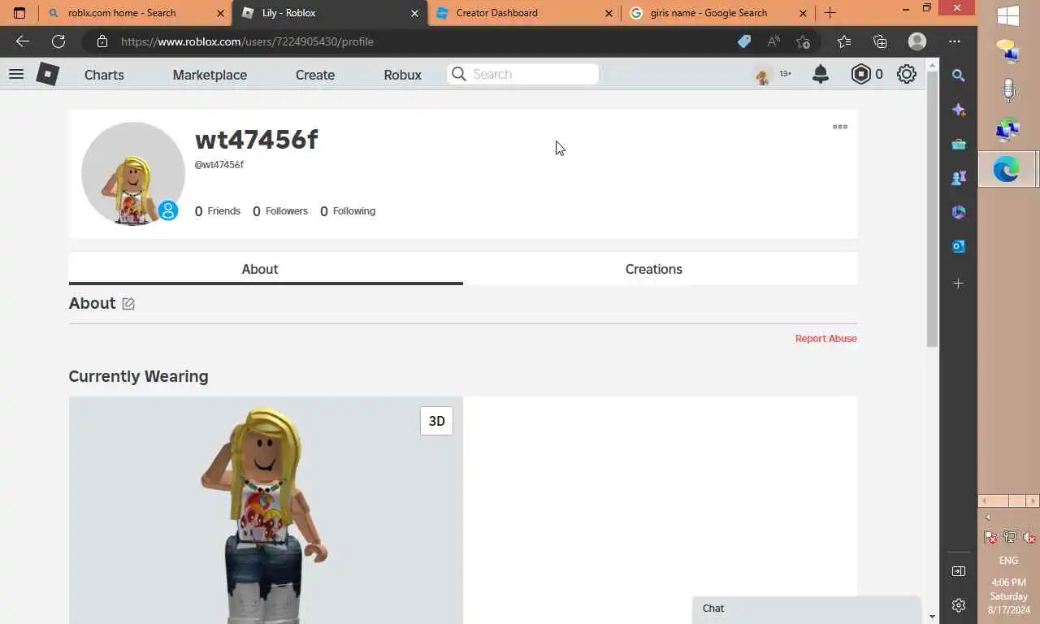The height and width of the screenshot is (624, 1040).
Task: Add this page to favorites
Action: pyautogui.click(x=803, y=41)
